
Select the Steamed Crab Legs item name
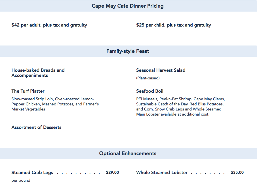[32, 173]
